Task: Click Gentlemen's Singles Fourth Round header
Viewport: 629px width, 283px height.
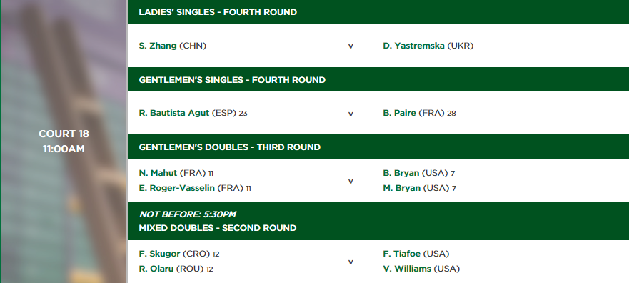Action: click(232, 80)
